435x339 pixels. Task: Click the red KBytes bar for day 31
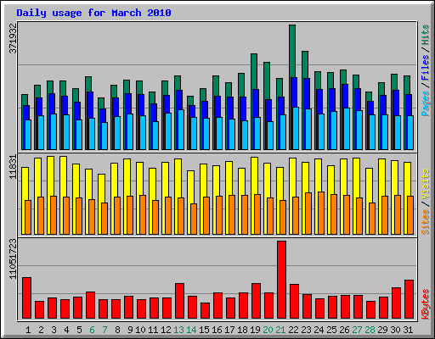pyautogui.click(x=409, y=299)
